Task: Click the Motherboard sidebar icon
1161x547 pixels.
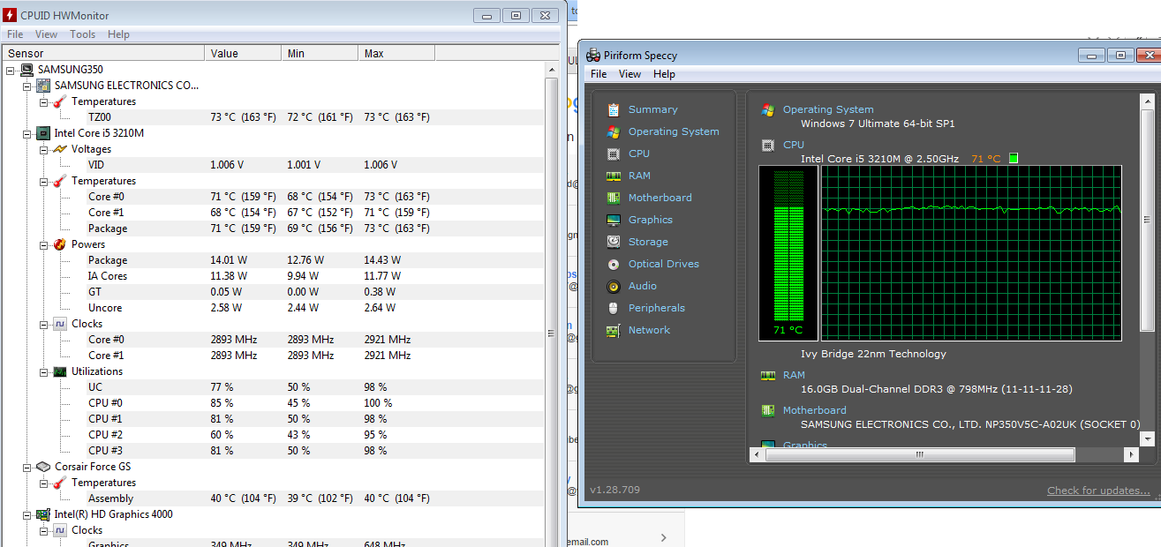Action: [614, 198]
